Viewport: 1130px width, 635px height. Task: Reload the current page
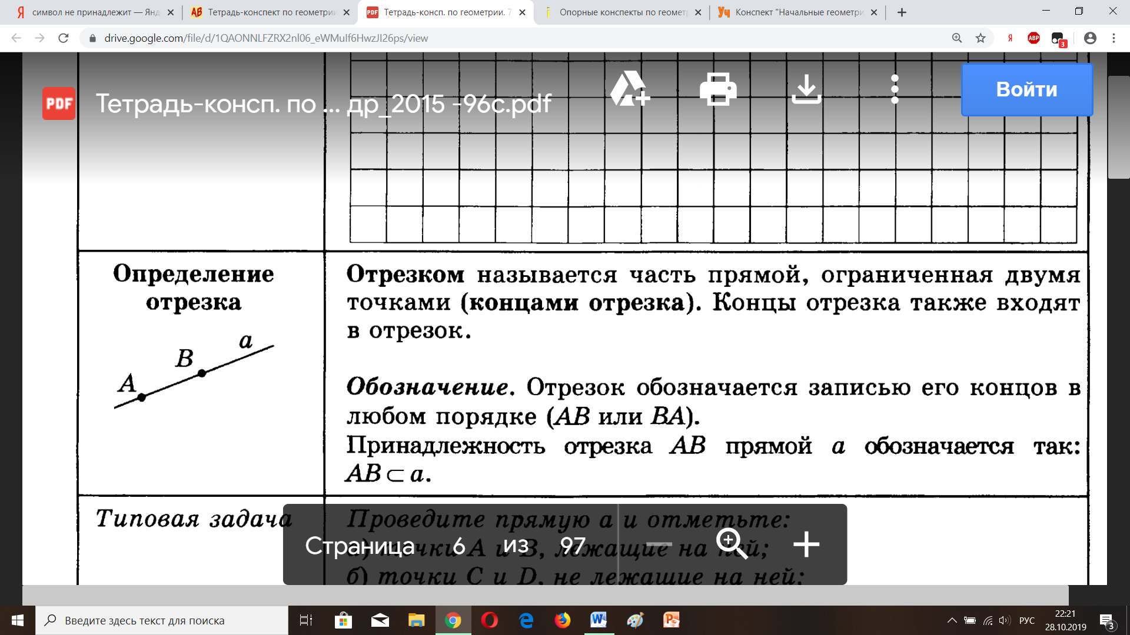point(64,38)
